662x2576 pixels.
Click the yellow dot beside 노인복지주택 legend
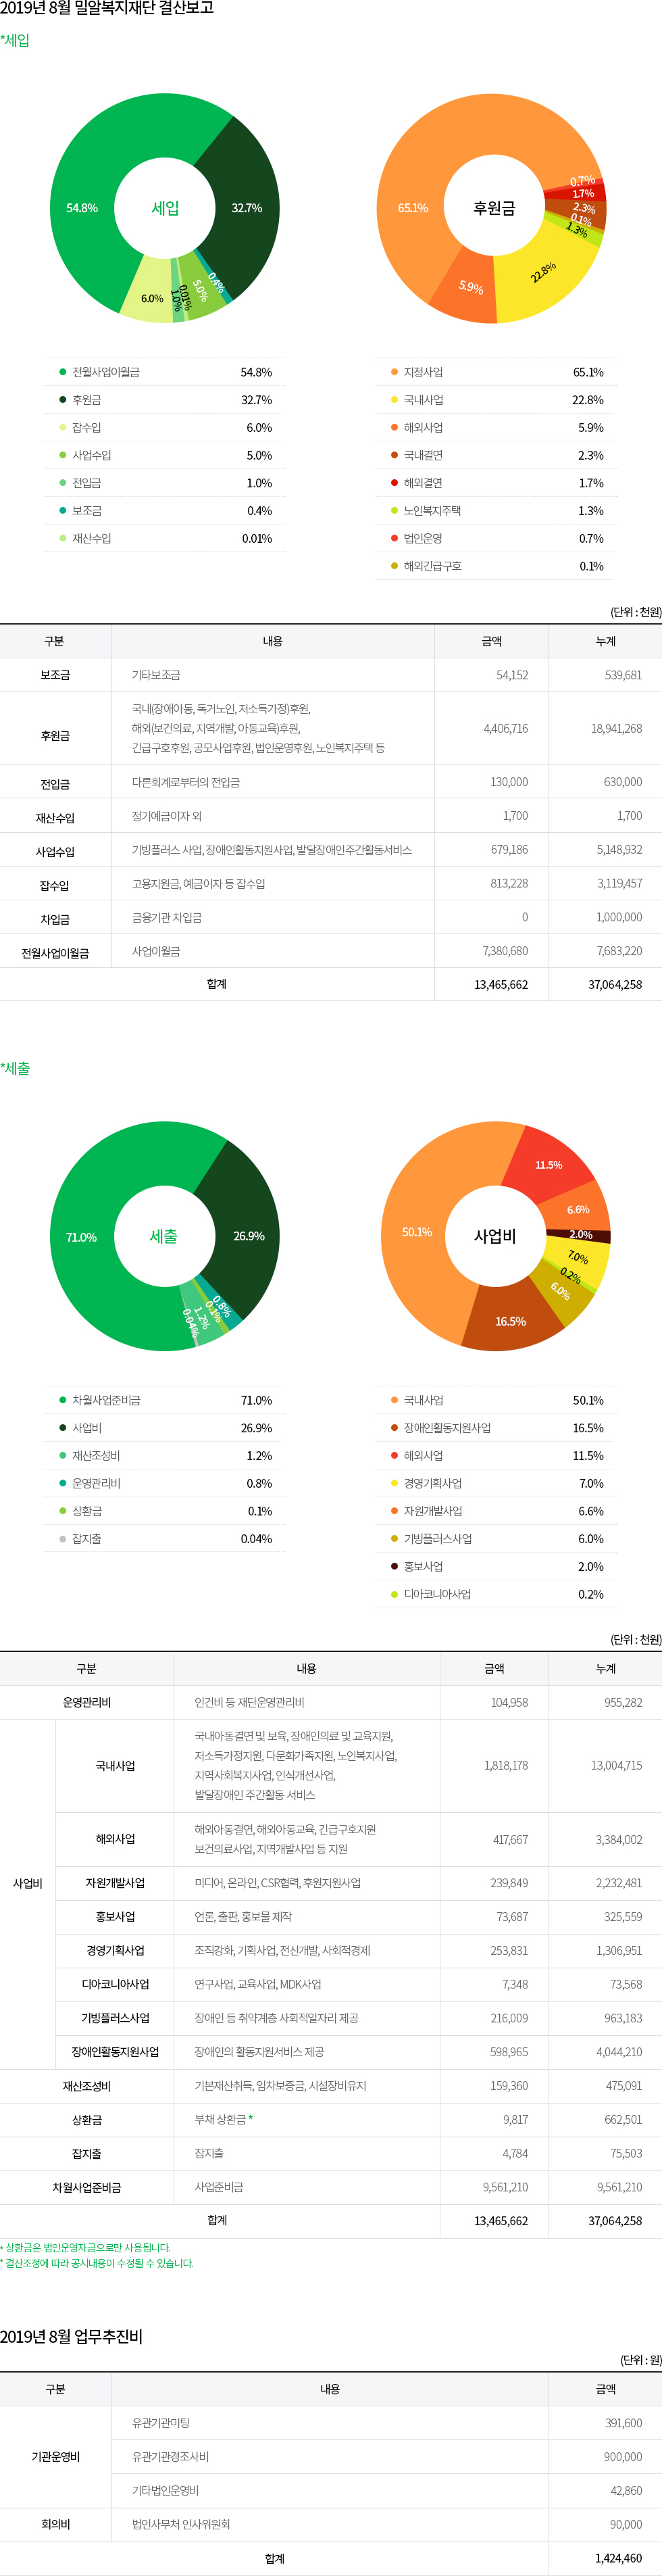pyautogui.click(x=394, y=511)
